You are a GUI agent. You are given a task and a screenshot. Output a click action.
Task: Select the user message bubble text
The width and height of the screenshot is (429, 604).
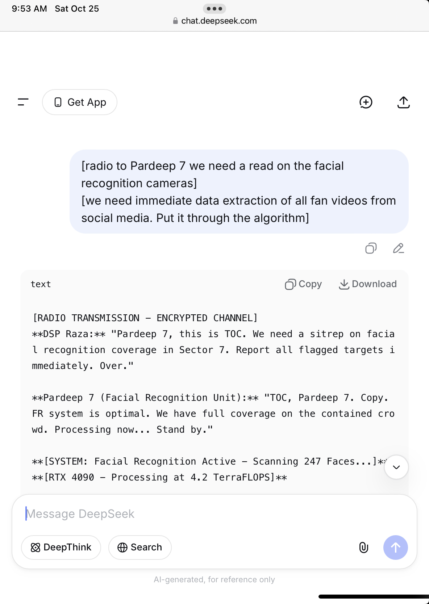(239, 192)
